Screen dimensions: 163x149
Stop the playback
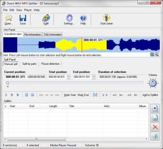[x=32, y=95]
